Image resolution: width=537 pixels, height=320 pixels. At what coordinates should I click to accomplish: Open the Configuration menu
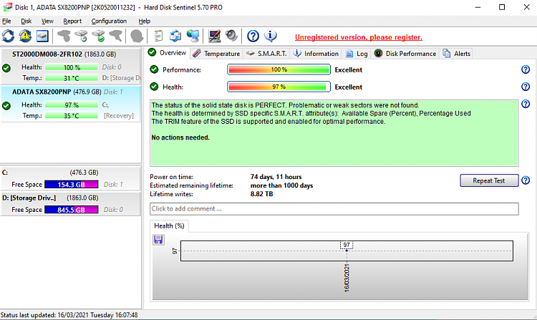[x=109, y=21]
